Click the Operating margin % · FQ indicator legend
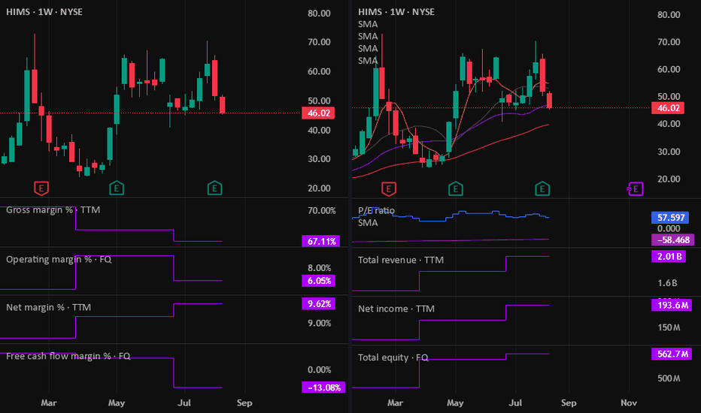This screenshot has height=413, width=701. click(59, 259)
